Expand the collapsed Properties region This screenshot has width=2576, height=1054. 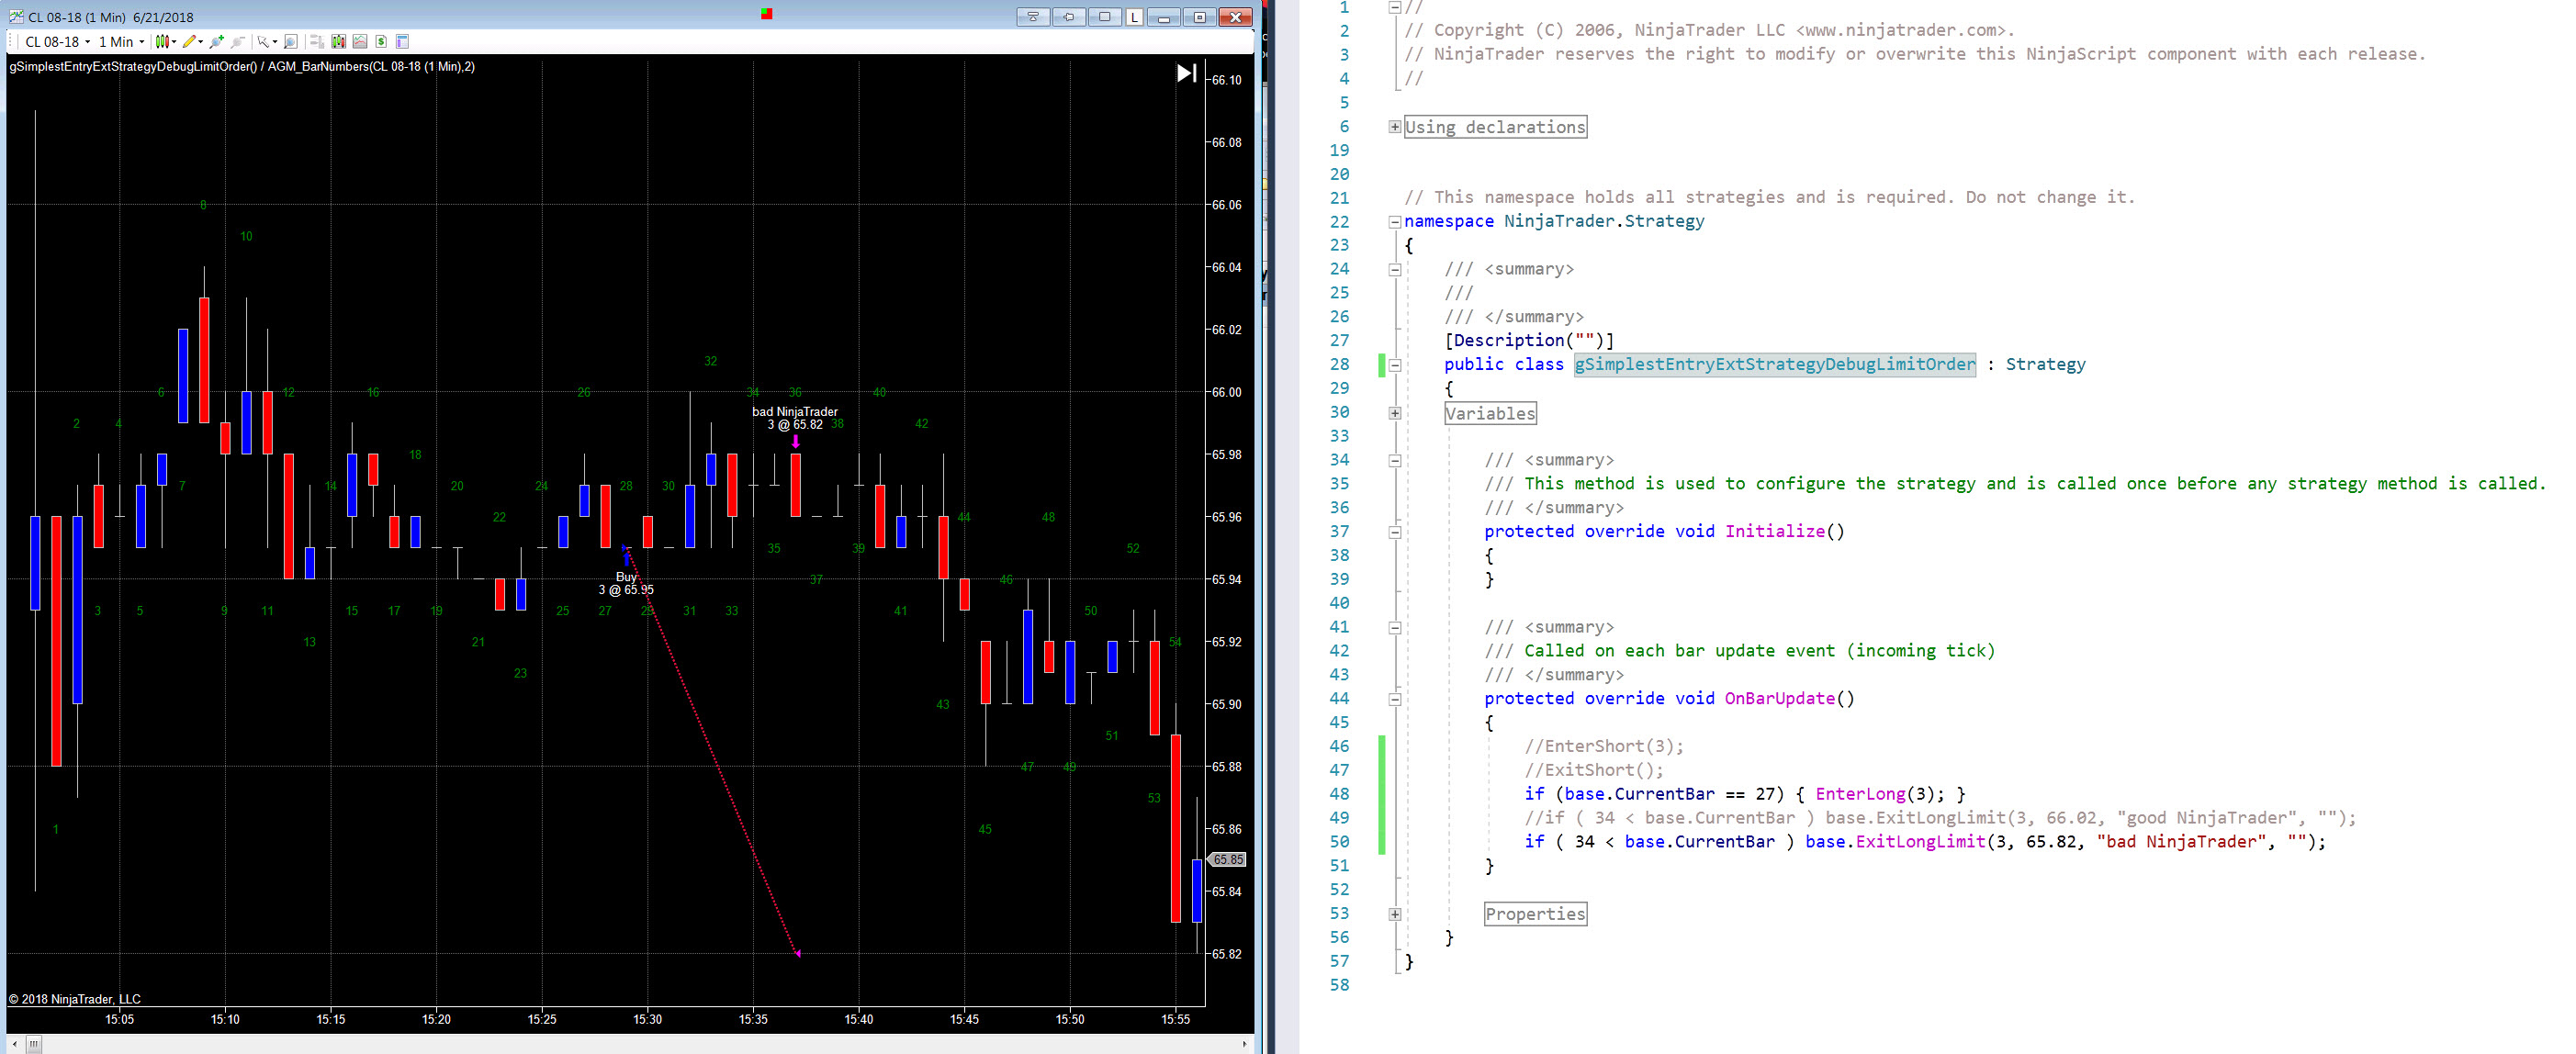pos(1394,914)
